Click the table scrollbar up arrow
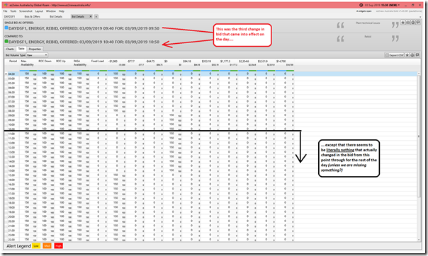The width and height of the screenshot is (428, 256). [419, 74]
